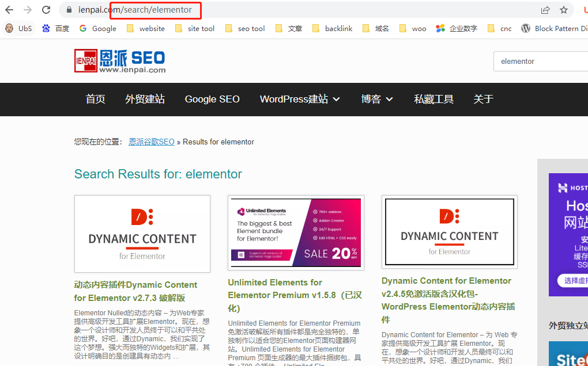The height and width of the screenshot is (366, 588).
Task: Open the backlink bookmark folder
Action: (x=333, y=28)
